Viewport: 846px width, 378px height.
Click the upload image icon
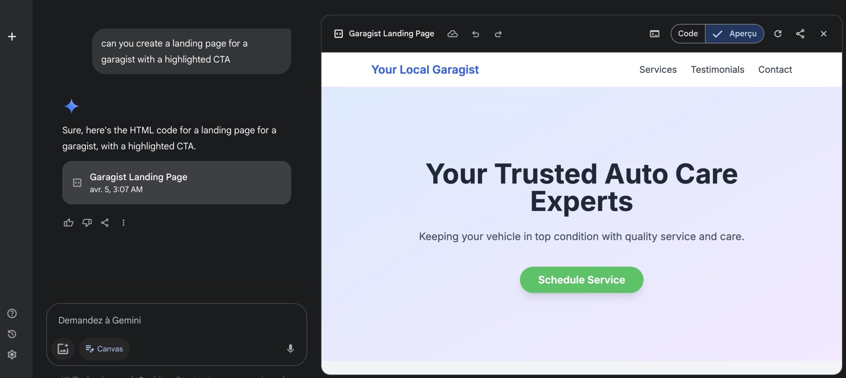click(63, 349)
